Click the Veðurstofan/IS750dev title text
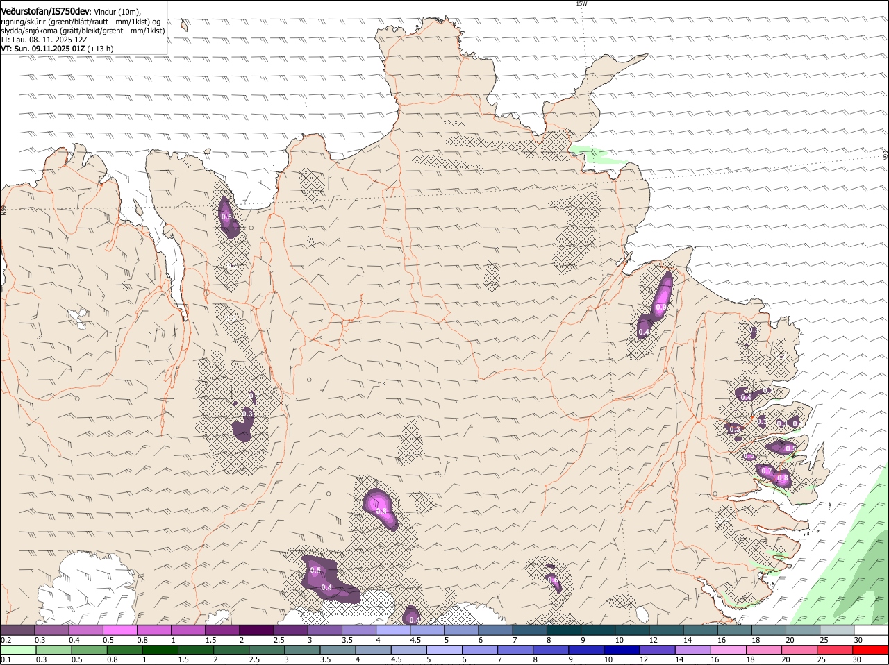This screenshot has width=889, height=665. pos(45,11)
